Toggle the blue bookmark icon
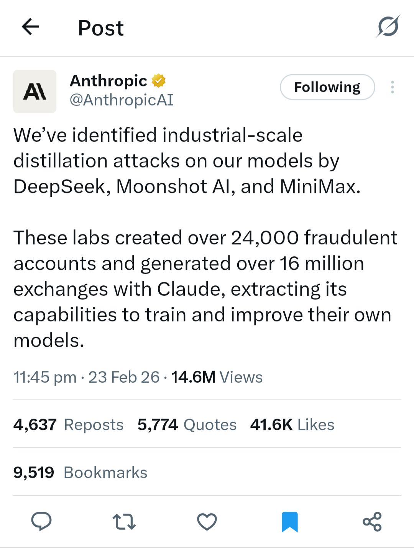The height and width of the screenshot is (550, 414). click(x=290, y=522)
